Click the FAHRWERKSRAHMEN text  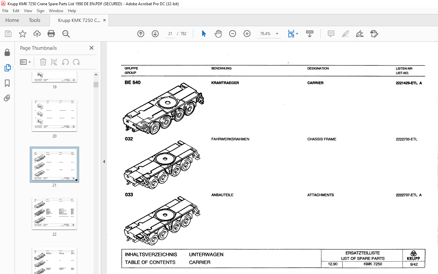tap(230, 139)
